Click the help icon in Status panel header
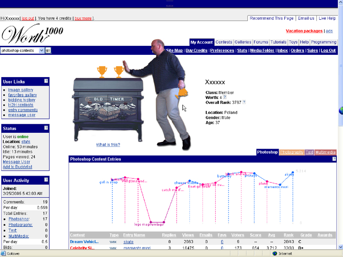Screen dimensions: 343x257 (46, 128)
